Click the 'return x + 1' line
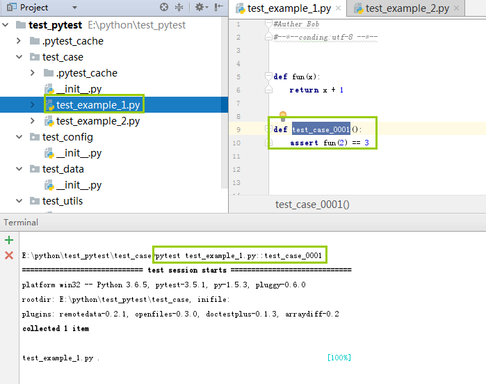The width and height of the screenshot is (486, 384). [x=316, y=90]
